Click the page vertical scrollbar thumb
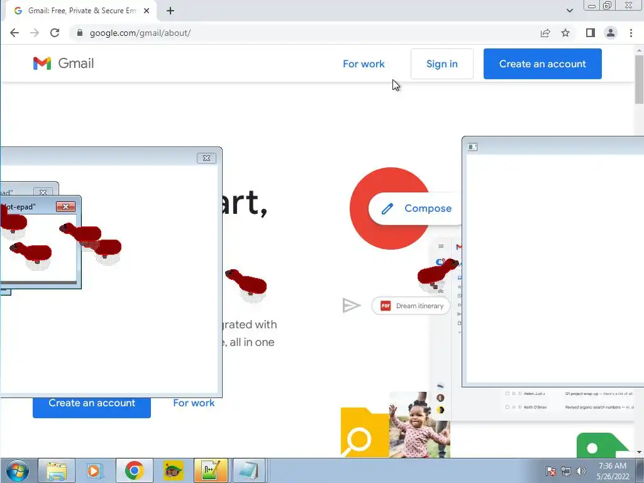This screenshot has height=483, width=644. (x=639, y=79)
